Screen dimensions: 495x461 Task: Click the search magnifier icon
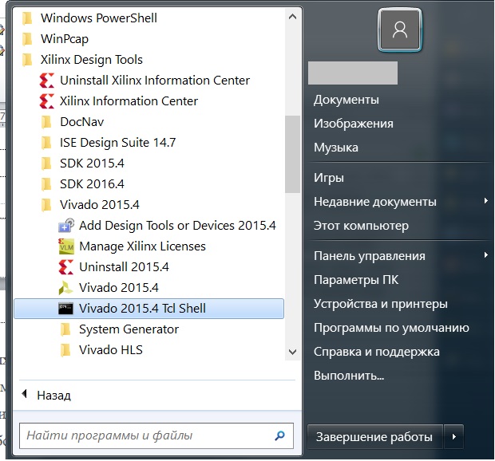pyautogui.click(x=279, y=436)
